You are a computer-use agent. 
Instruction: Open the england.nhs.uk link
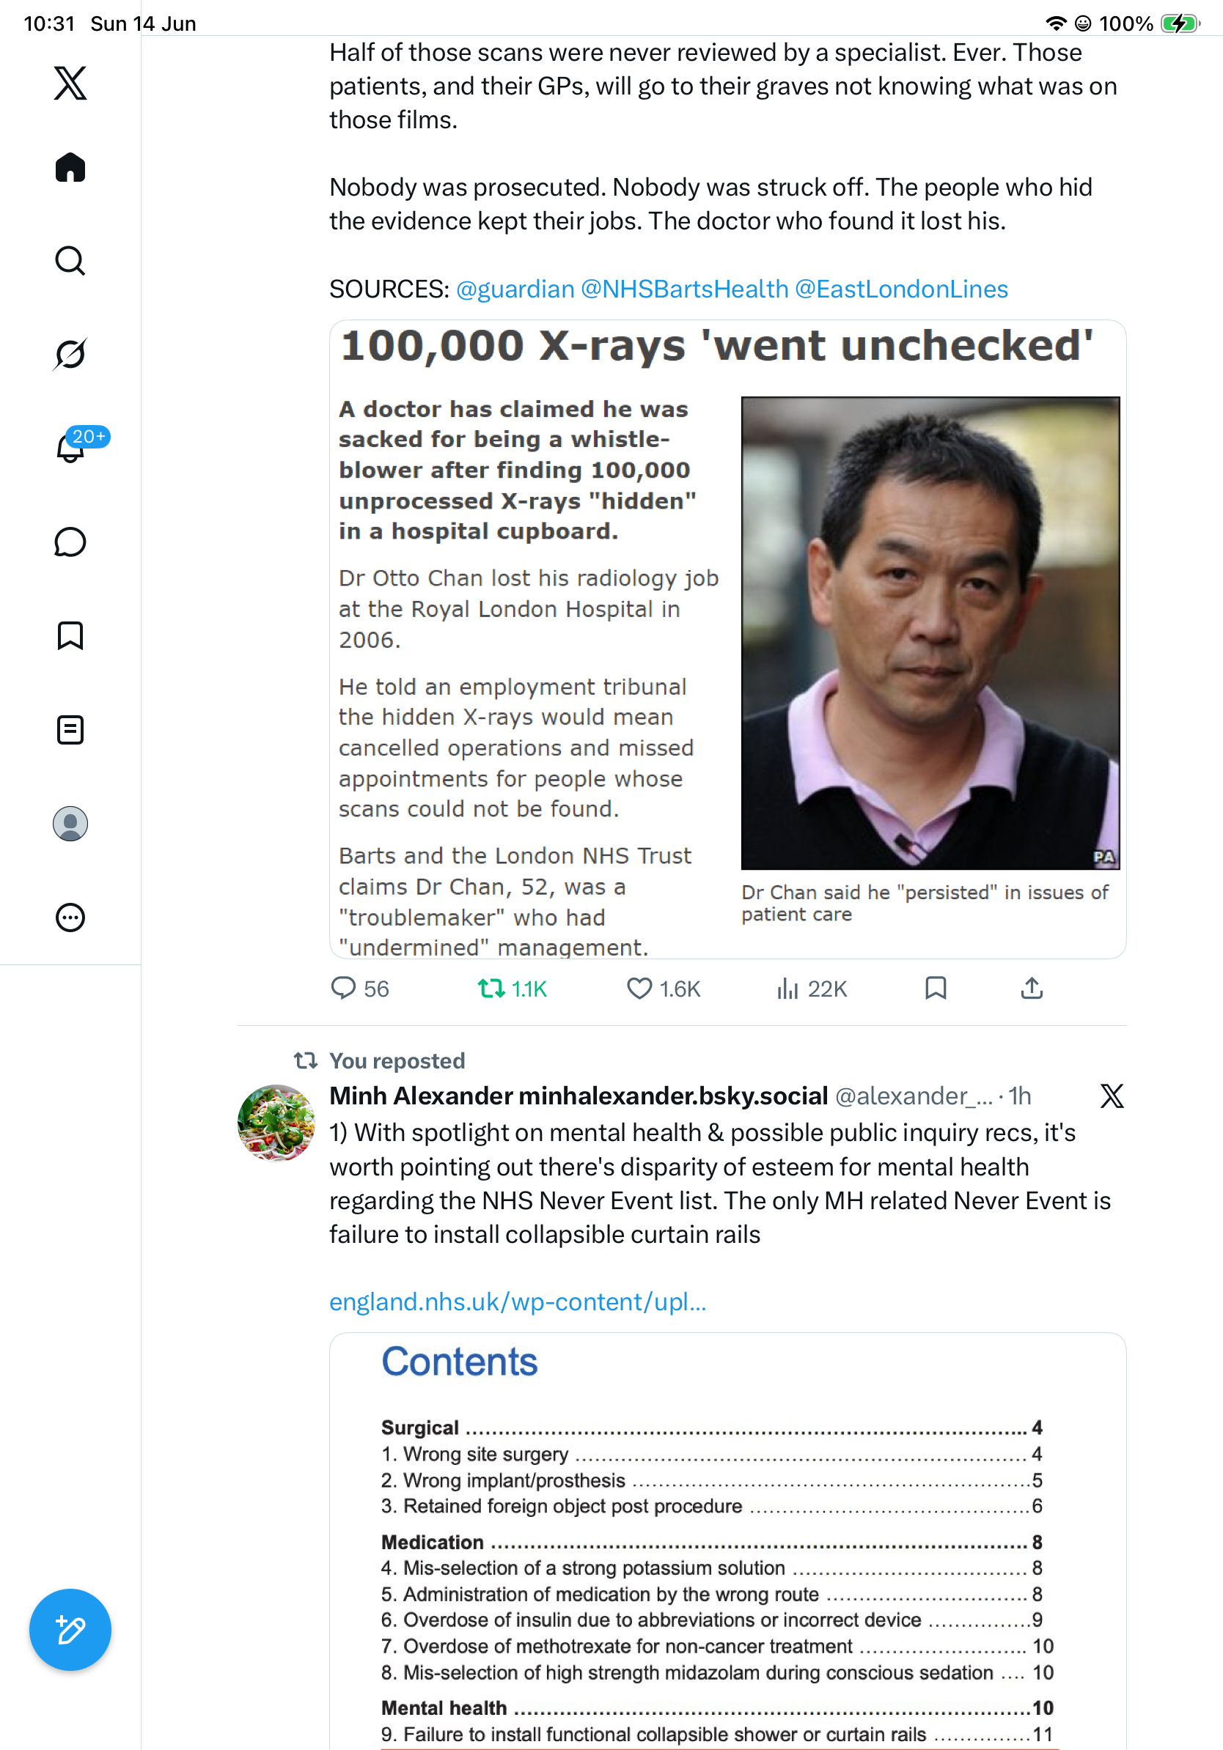(x=518, y=1301)
